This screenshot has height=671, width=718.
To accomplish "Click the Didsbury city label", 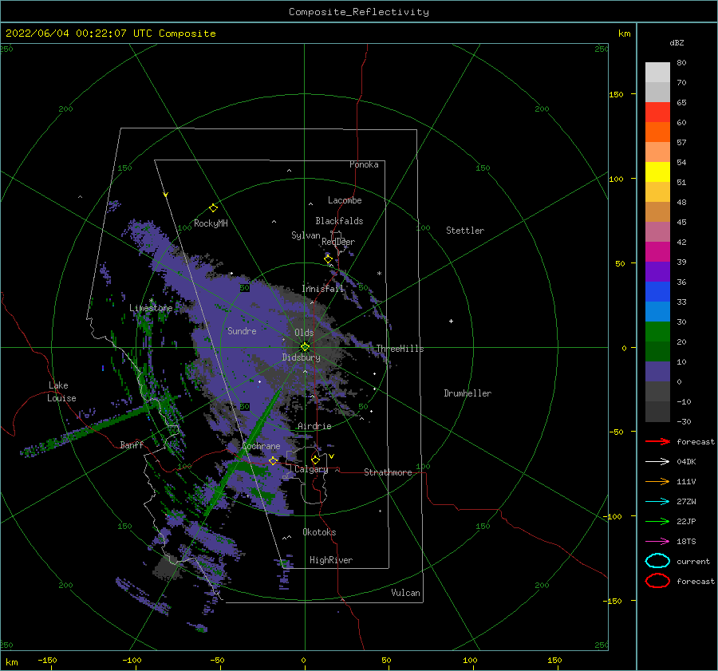I will pyautogui.click(x=302, y=357).
